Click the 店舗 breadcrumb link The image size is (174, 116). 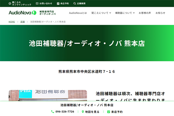23,21
